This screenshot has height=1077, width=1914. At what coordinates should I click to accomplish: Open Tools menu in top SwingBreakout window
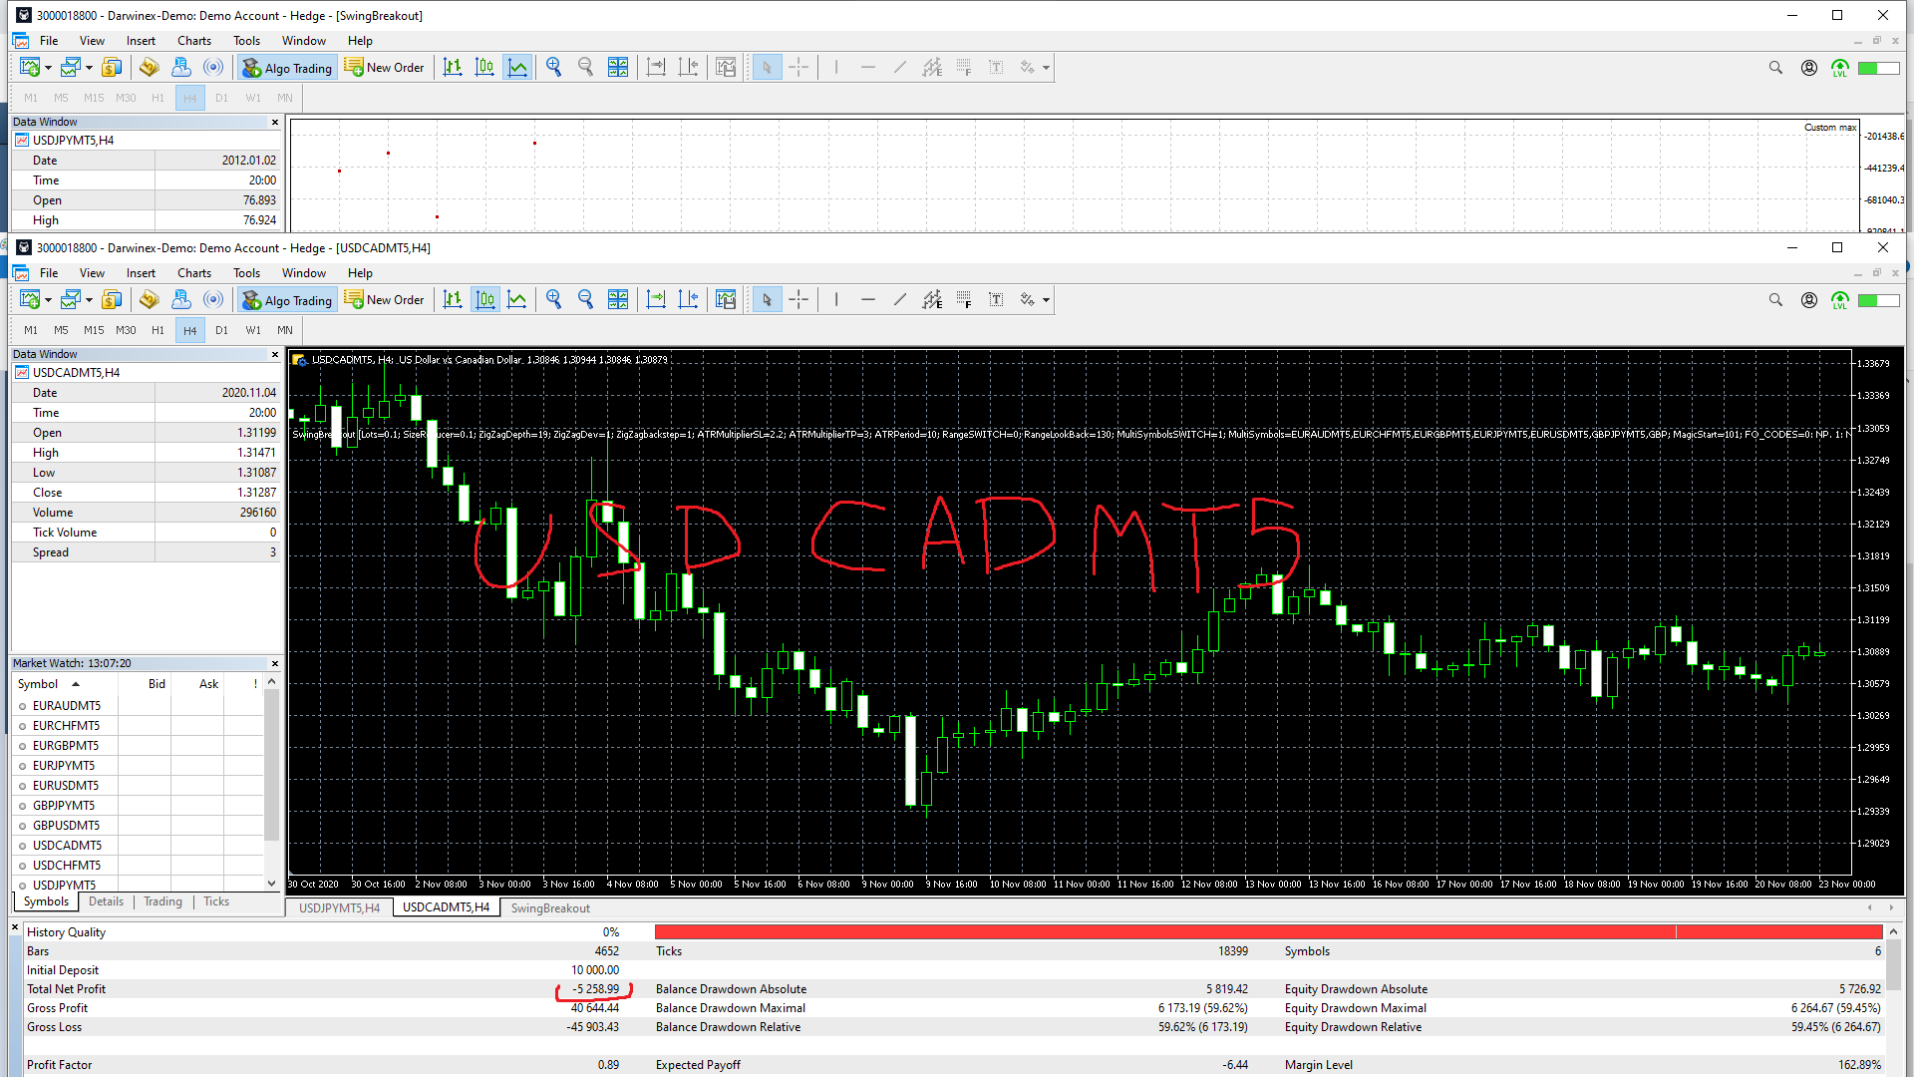pyautogui.click(x=246, y=41)
